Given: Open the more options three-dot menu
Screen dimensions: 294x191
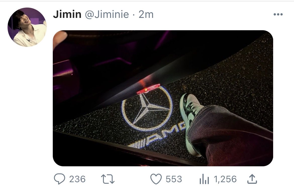Looking at the screenshot, I should pos(278,14).
